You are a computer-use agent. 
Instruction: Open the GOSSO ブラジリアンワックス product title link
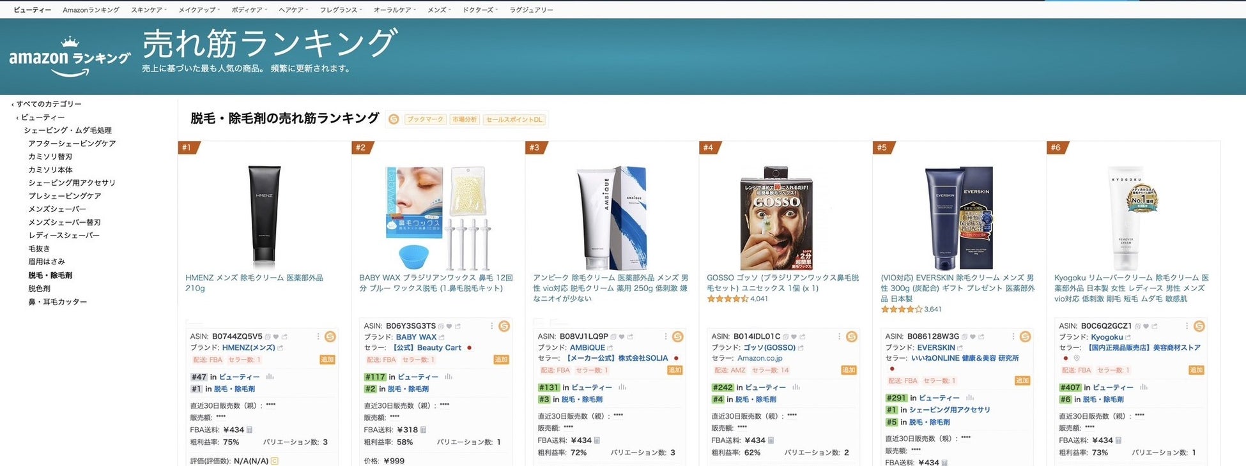click(783, 283)
